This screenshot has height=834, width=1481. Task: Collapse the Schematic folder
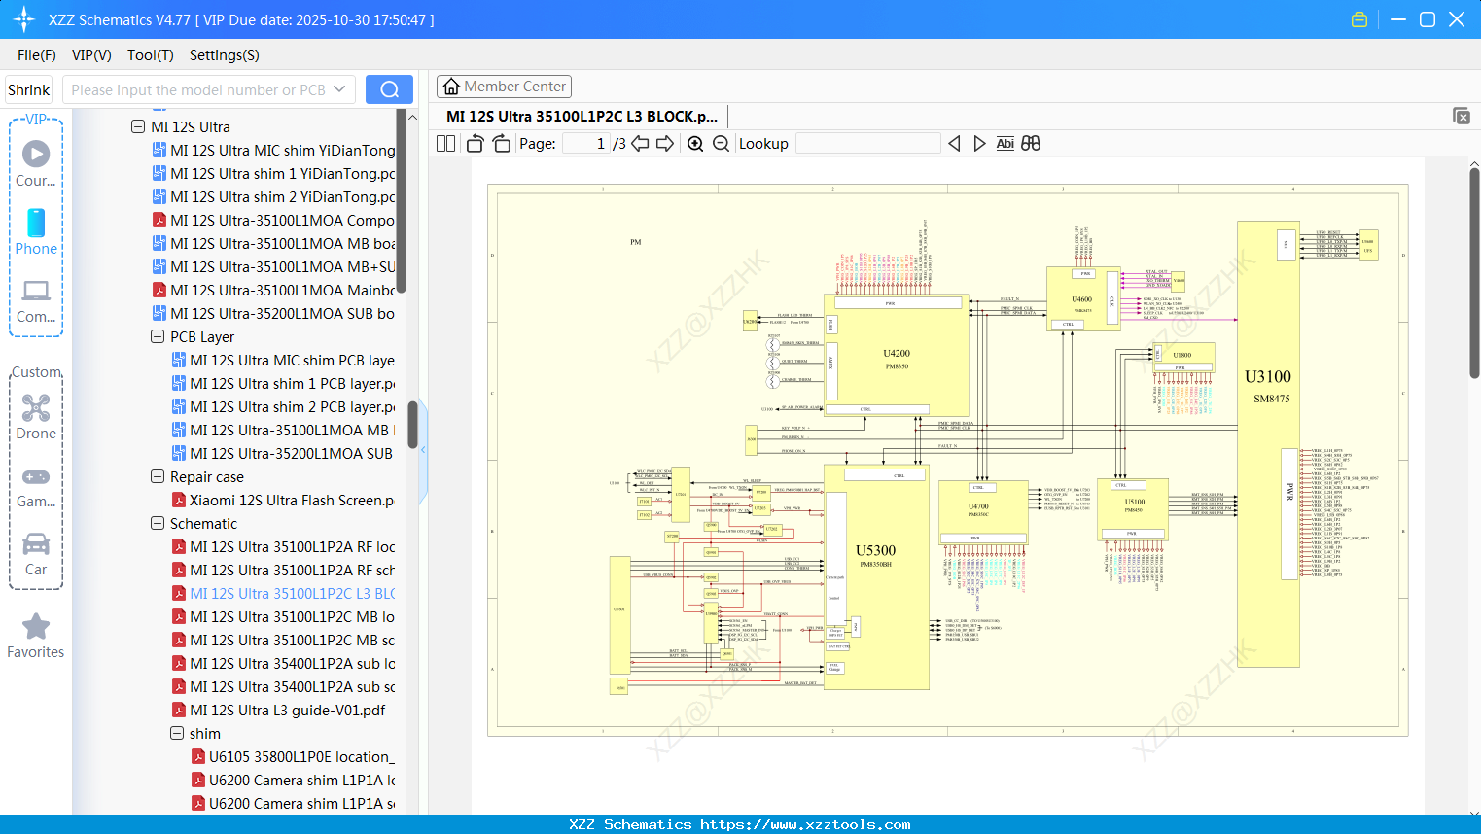click(157, 523)
